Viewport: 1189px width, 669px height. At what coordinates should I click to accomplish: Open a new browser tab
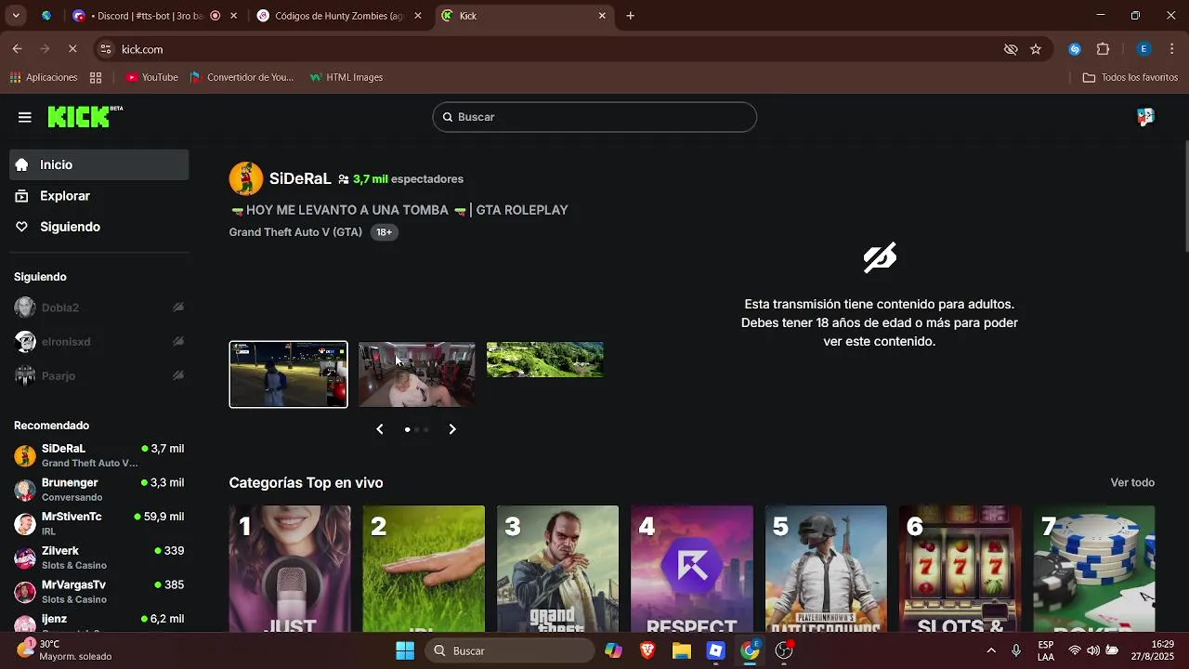630,16
